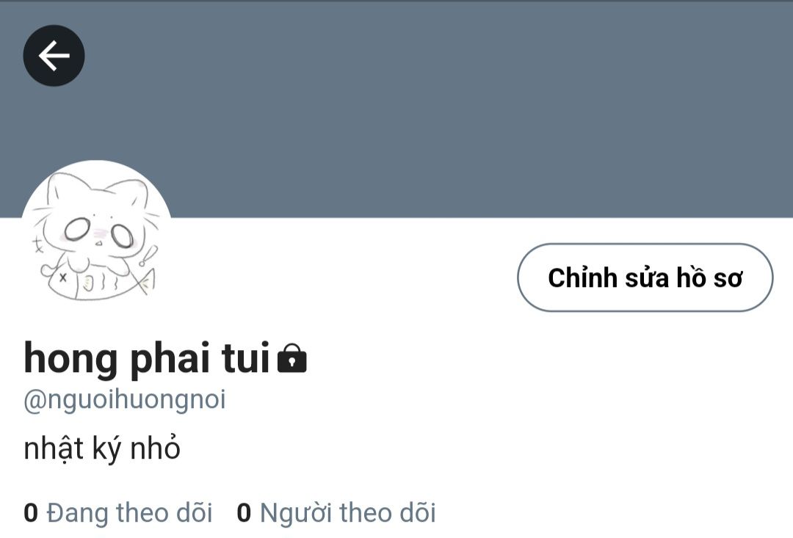
Task: Open the Người theo dõi list
Action: (x=336, y=513)
